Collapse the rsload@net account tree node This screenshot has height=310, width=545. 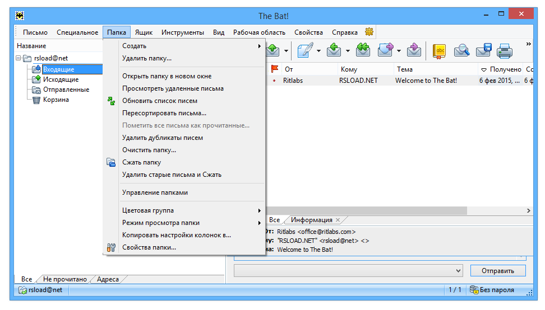(x=19, y=58)
